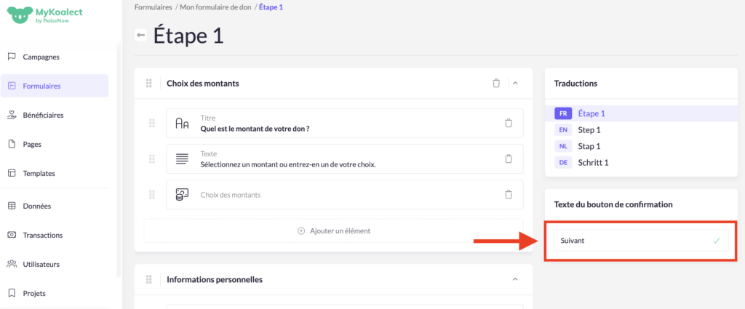This screenshot has height=309, width=745.
Task: Delete the Choix des montants section
Action: (496, 84)
